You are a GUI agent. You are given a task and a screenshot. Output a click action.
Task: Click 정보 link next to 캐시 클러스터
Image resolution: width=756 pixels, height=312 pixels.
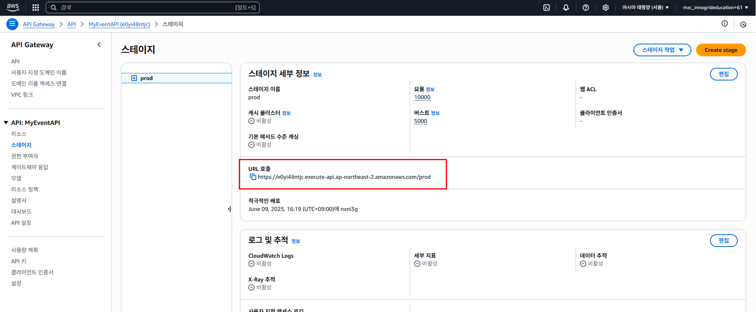click(x=286, y=113)
